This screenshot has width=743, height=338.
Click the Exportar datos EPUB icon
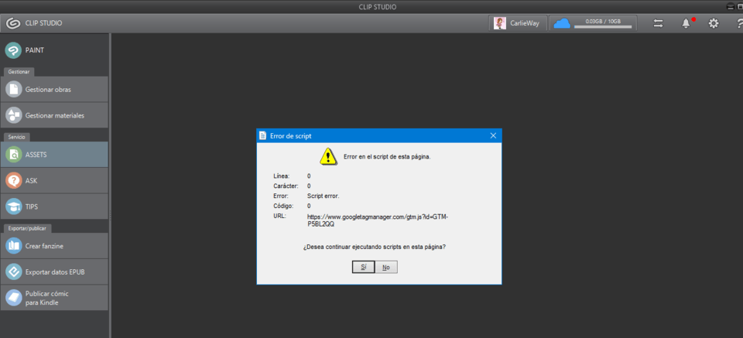(x=14, y=271)
